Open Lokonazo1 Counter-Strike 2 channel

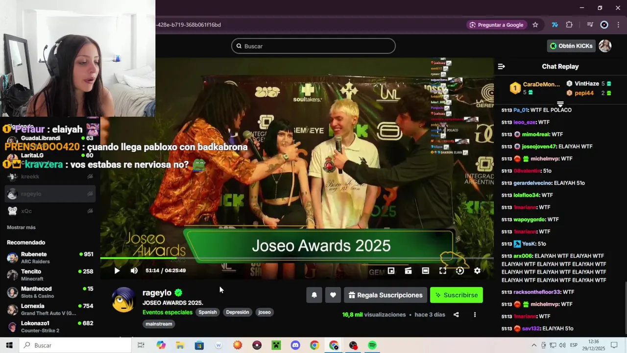click(50, 327)
